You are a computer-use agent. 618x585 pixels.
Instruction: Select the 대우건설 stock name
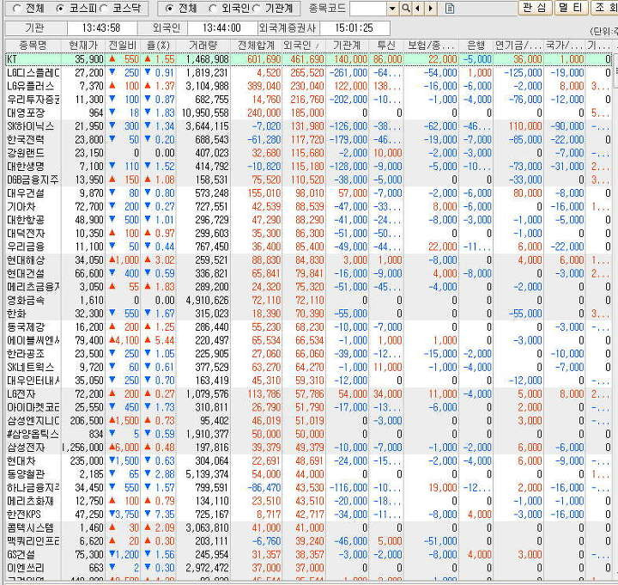26,193
